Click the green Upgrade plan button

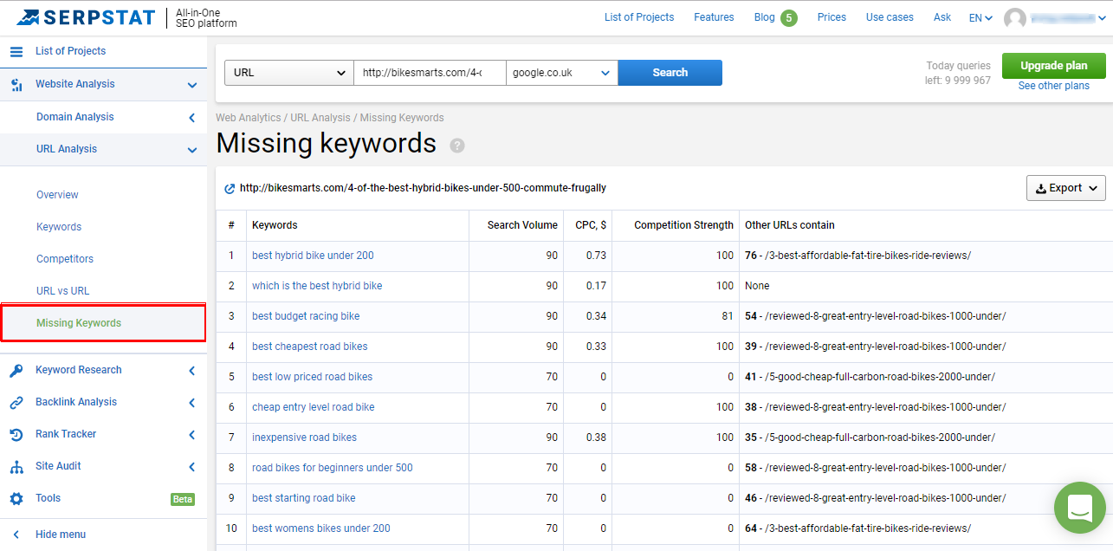(1053, 66)
